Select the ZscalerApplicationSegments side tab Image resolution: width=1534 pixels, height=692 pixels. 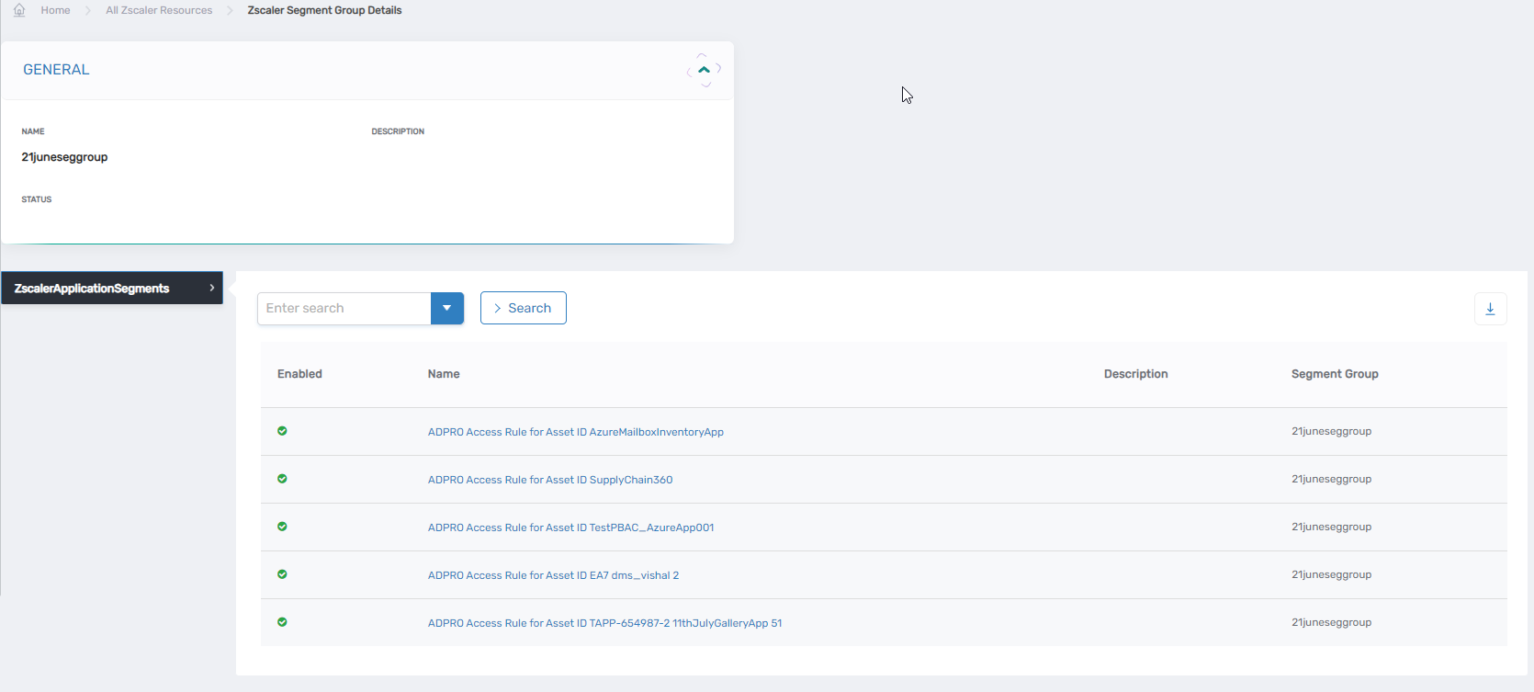(111, 288)
